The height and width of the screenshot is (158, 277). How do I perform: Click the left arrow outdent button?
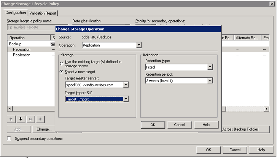click(x=30, y=119)
